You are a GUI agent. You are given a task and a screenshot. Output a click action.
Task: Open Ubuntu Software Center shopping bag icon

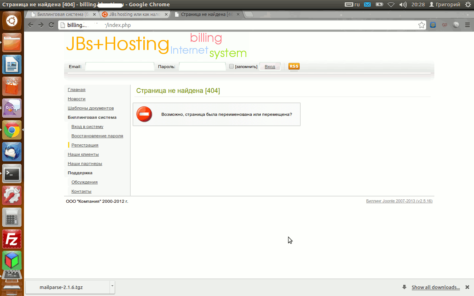coord(12,86)
